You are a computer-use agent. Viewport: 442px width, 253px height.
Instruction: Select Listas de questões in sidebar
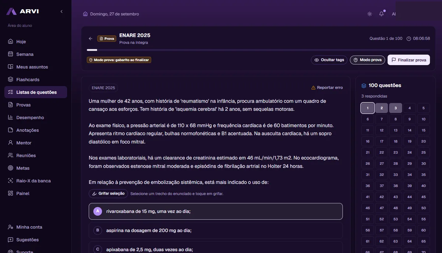[x=36, y=92]
